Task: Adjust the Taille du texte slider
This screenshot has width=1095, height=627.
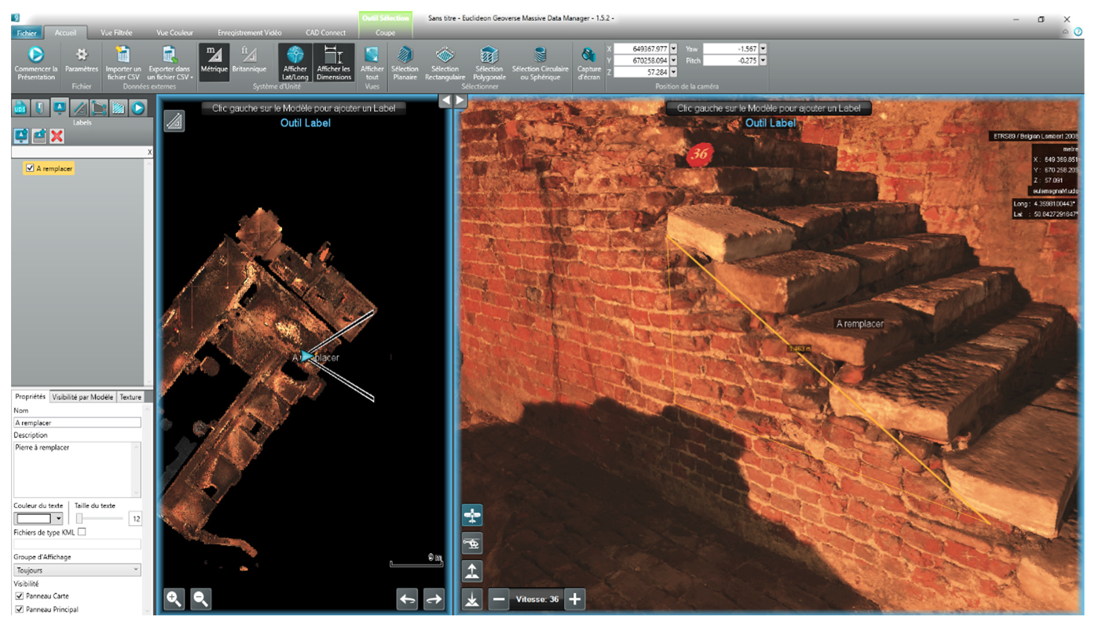Action: point(80,519)
